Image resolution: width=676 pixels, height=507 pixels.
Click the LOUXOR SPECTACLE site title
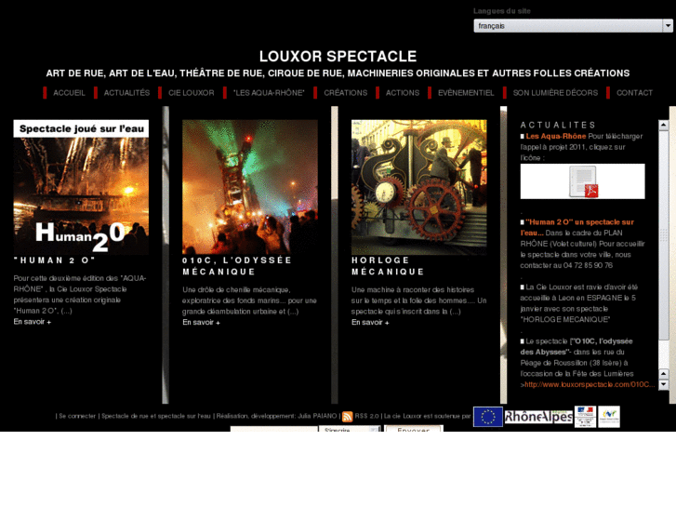pos(338,57)
